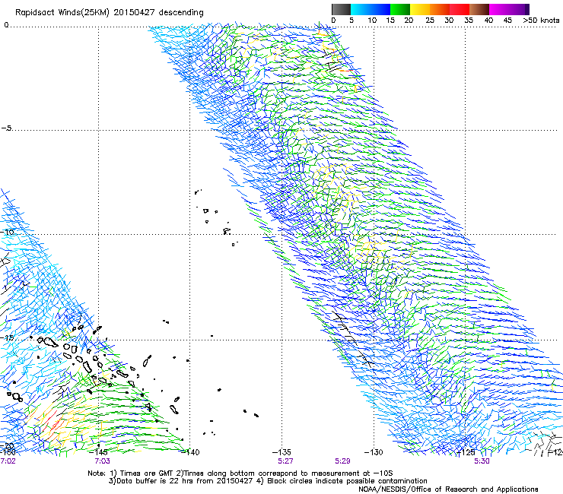Select the '30' label under the color bar
This screenshot has height=494, width=563.
pos(449,21)
